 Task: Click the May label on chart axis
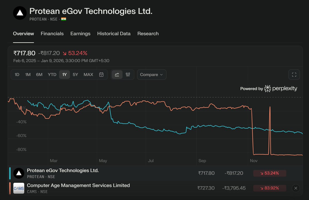tap(103, 161)
